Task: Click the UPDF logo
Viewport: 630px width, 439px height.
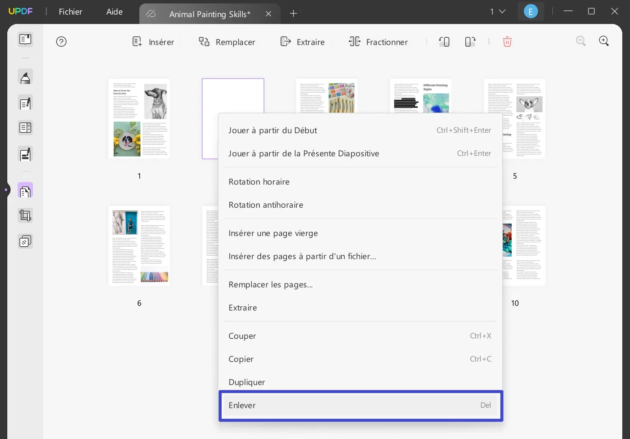Action: pyautogui.click(x=20, y=11)
